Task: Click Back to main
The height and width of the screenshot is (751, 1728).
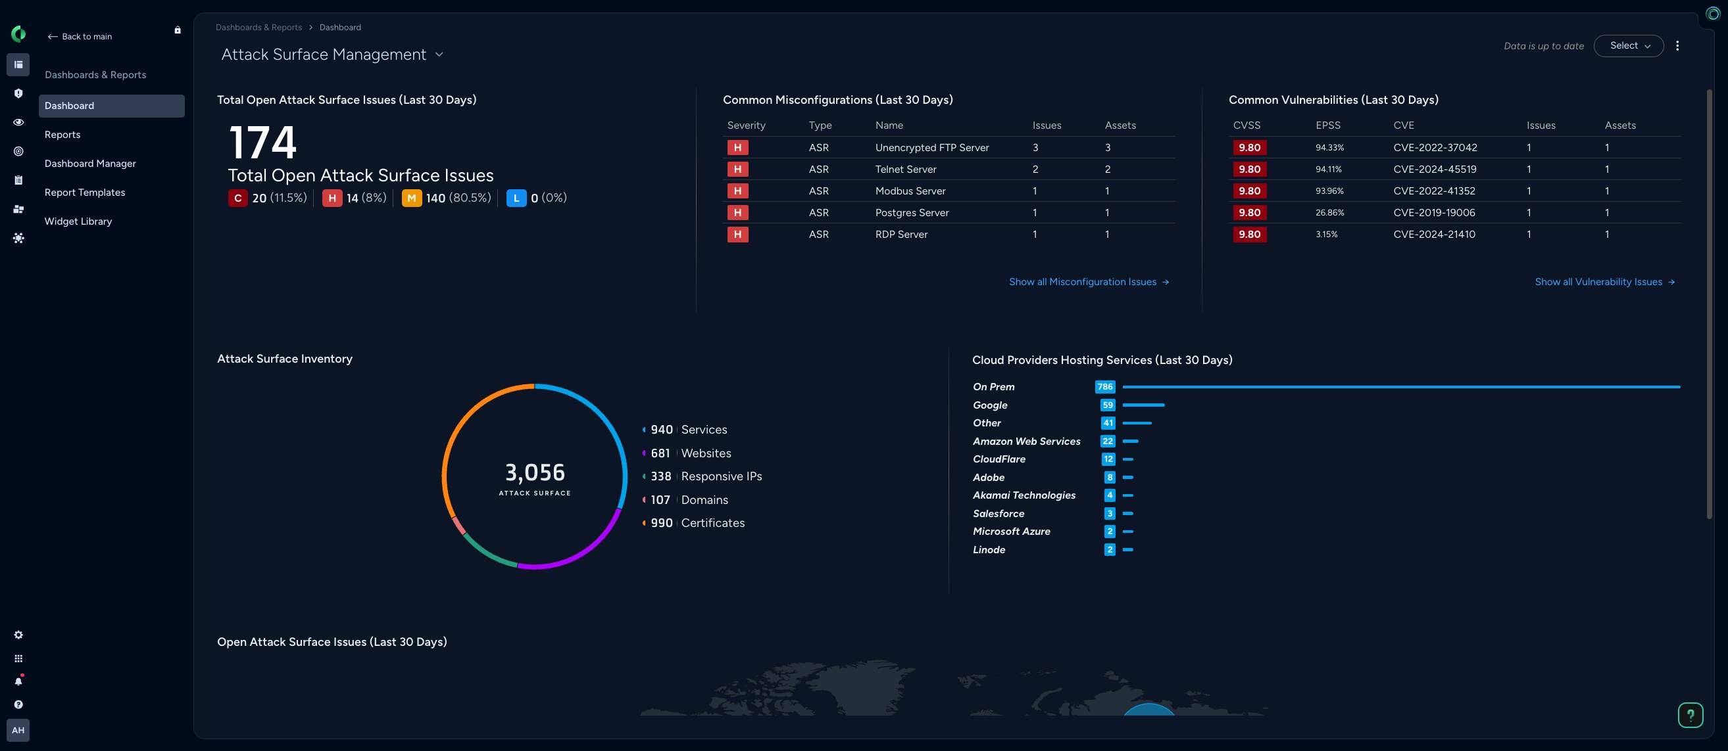Action: (80, 37)
